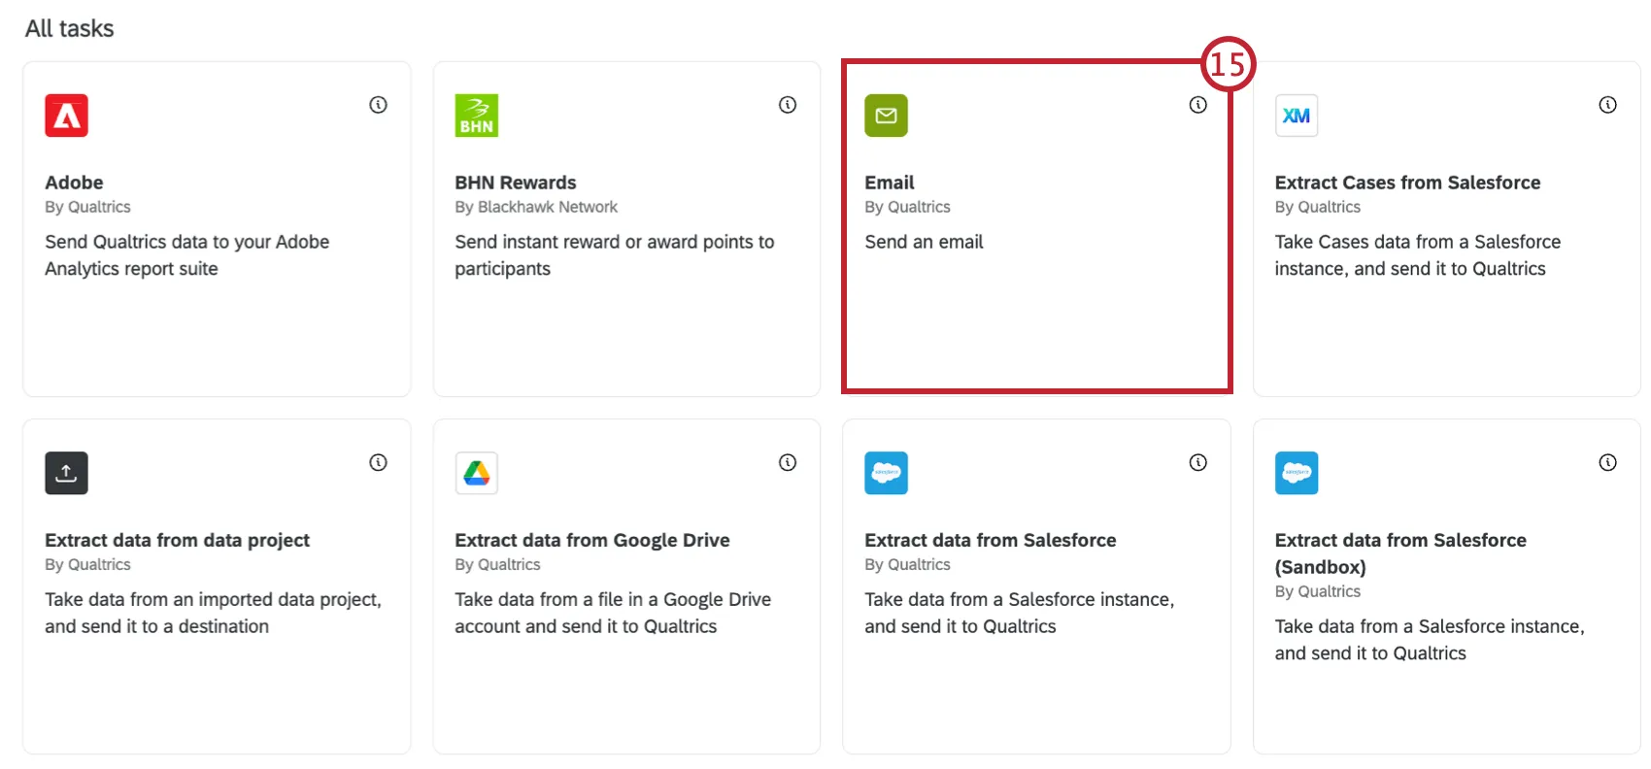Click the All tasks heading

click(x=69, y=28)
